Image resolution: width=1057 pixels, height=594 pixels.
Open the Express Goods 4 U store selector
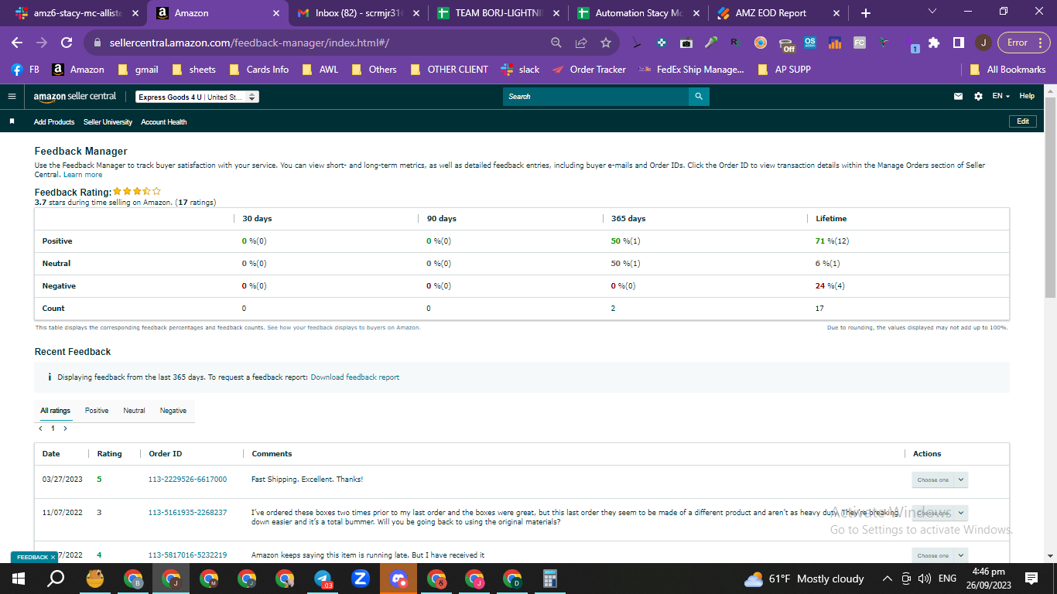pos(197,97)
